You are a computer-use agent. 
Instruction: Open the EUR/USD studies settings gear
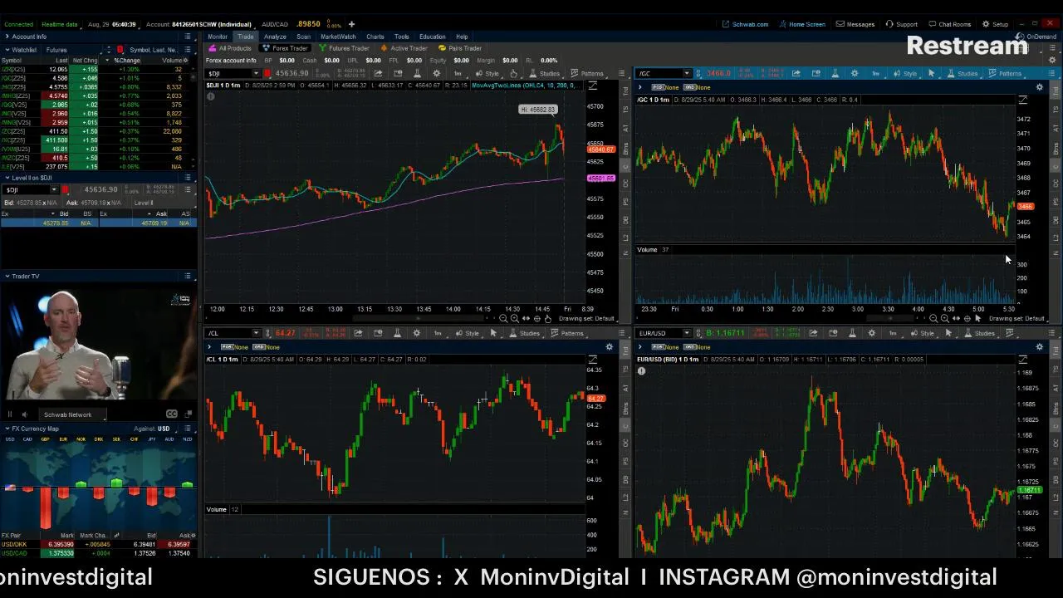point(1039,346)
